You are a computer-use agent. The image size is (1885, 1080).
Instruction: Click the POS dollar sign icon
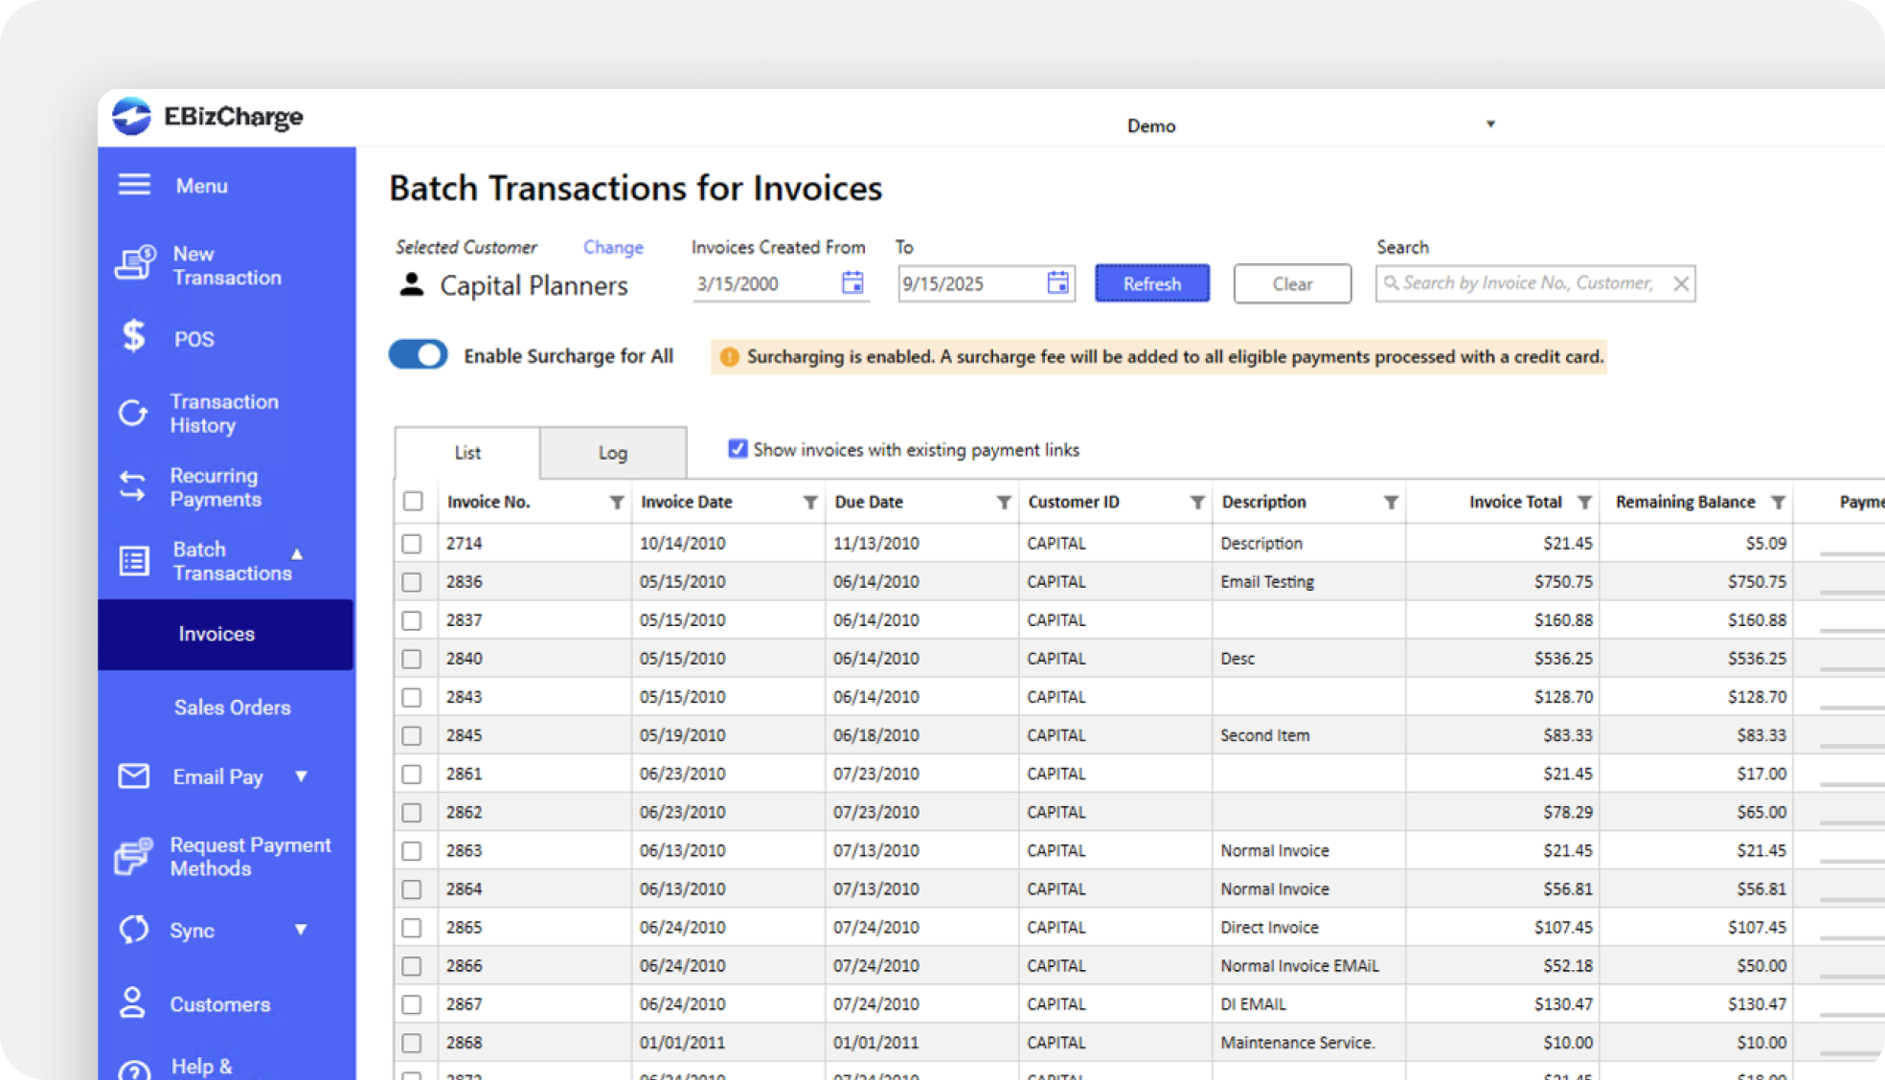[x=134, y=337]
